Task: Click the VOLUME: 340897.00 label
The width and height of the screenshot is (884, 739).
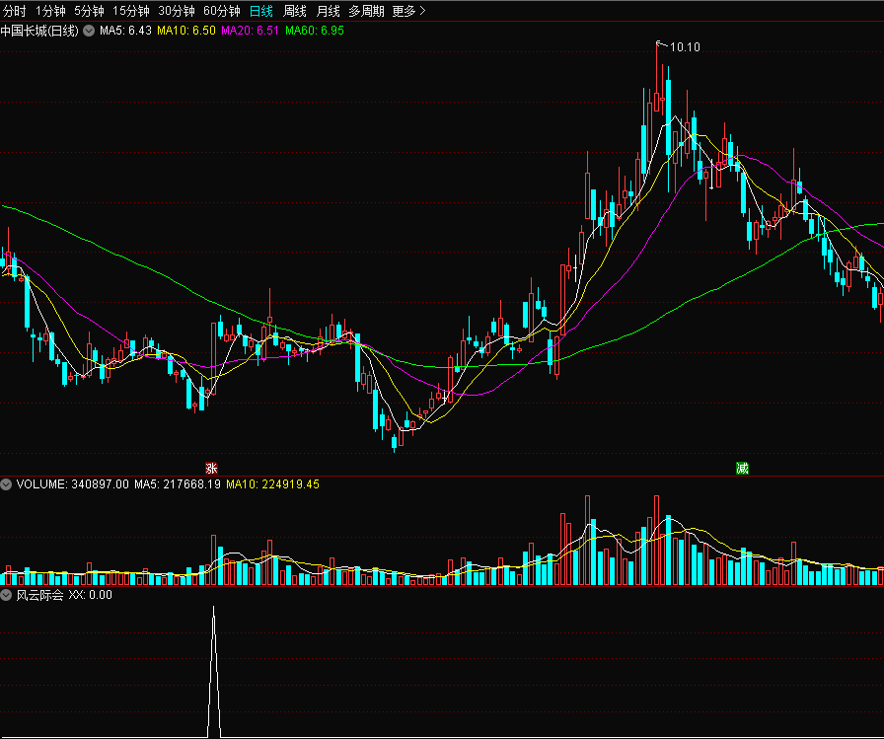Action: pos(73,484)
